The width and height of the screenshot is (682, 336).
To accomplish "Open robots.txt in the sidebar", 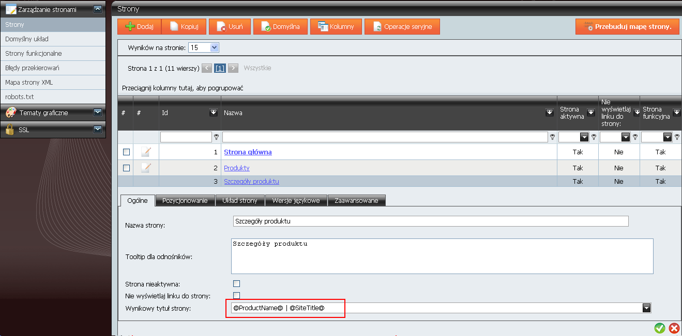I will (x=53, y=97).
